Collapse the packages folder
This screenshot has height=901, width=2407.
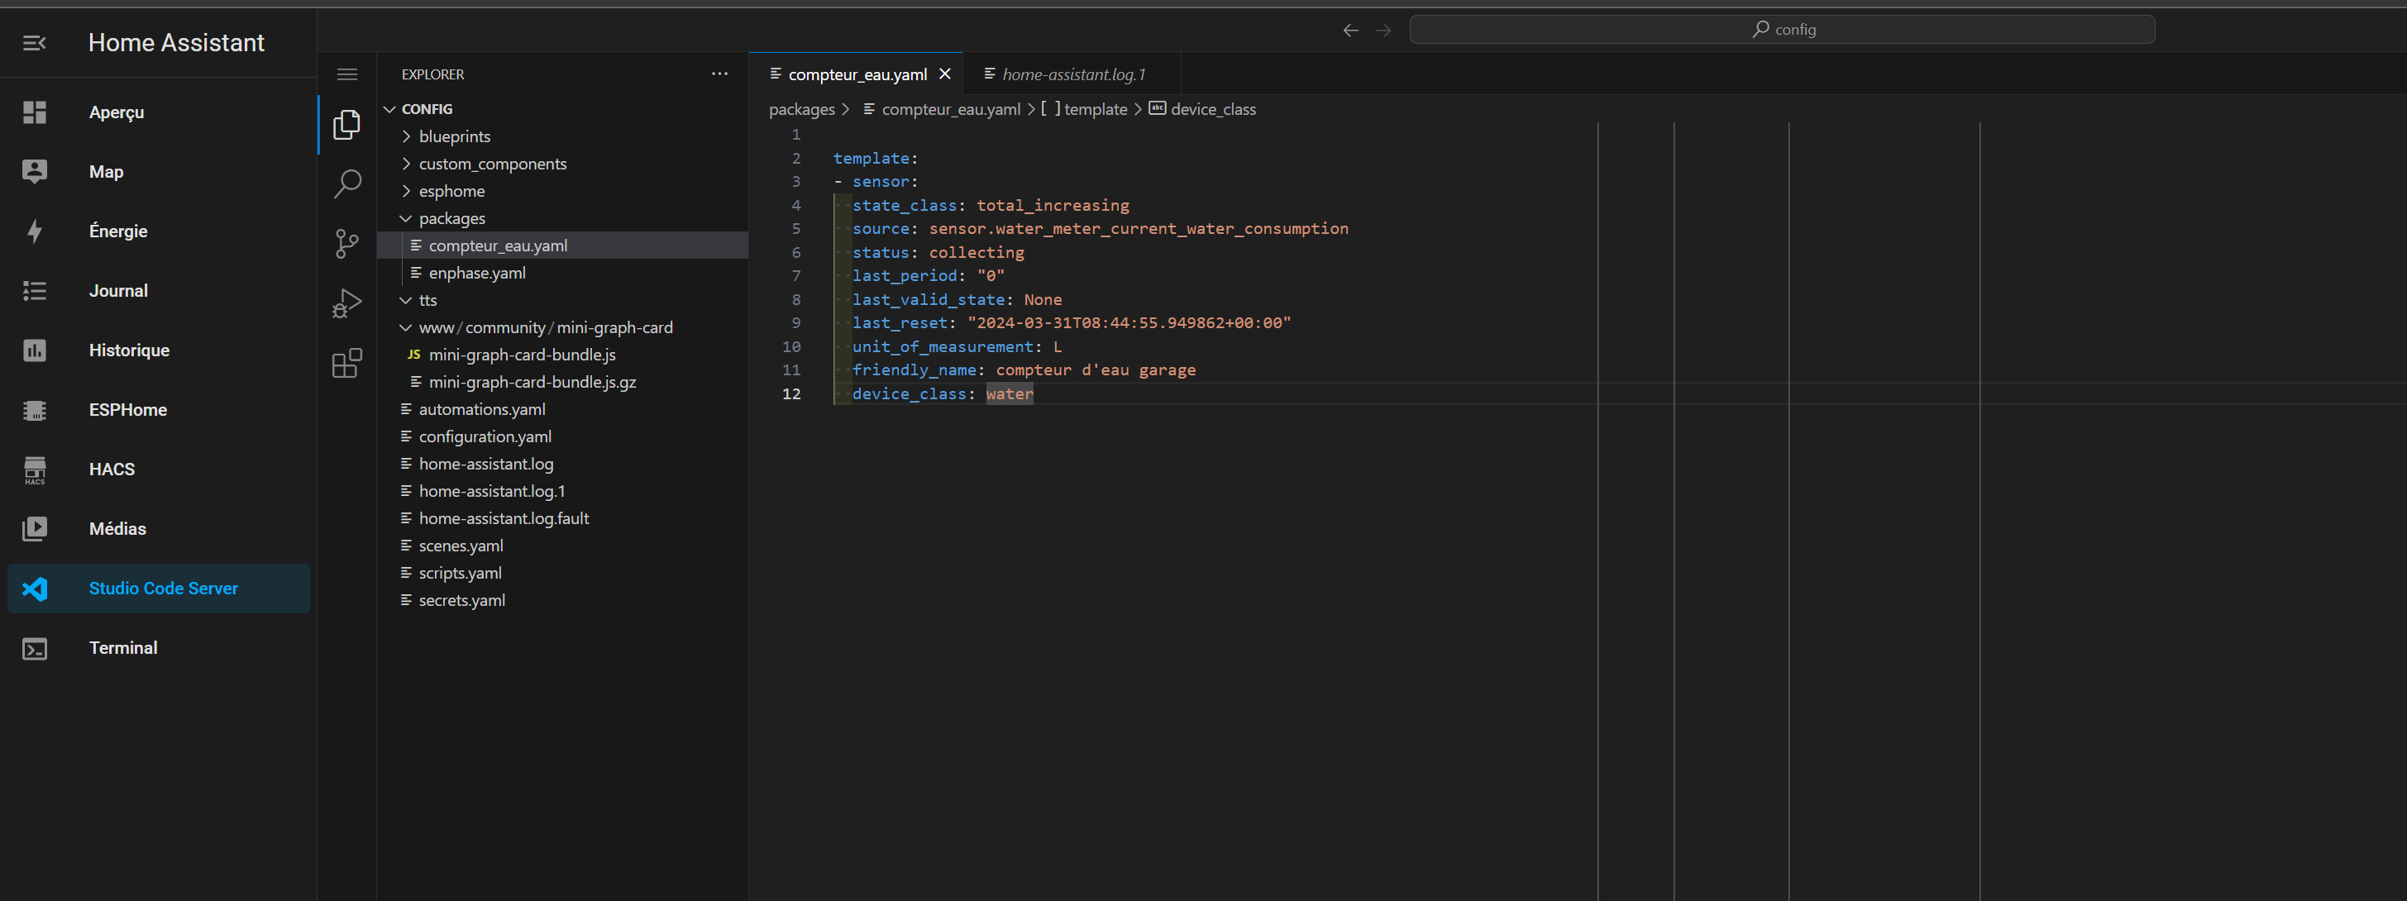pos(407,217)
